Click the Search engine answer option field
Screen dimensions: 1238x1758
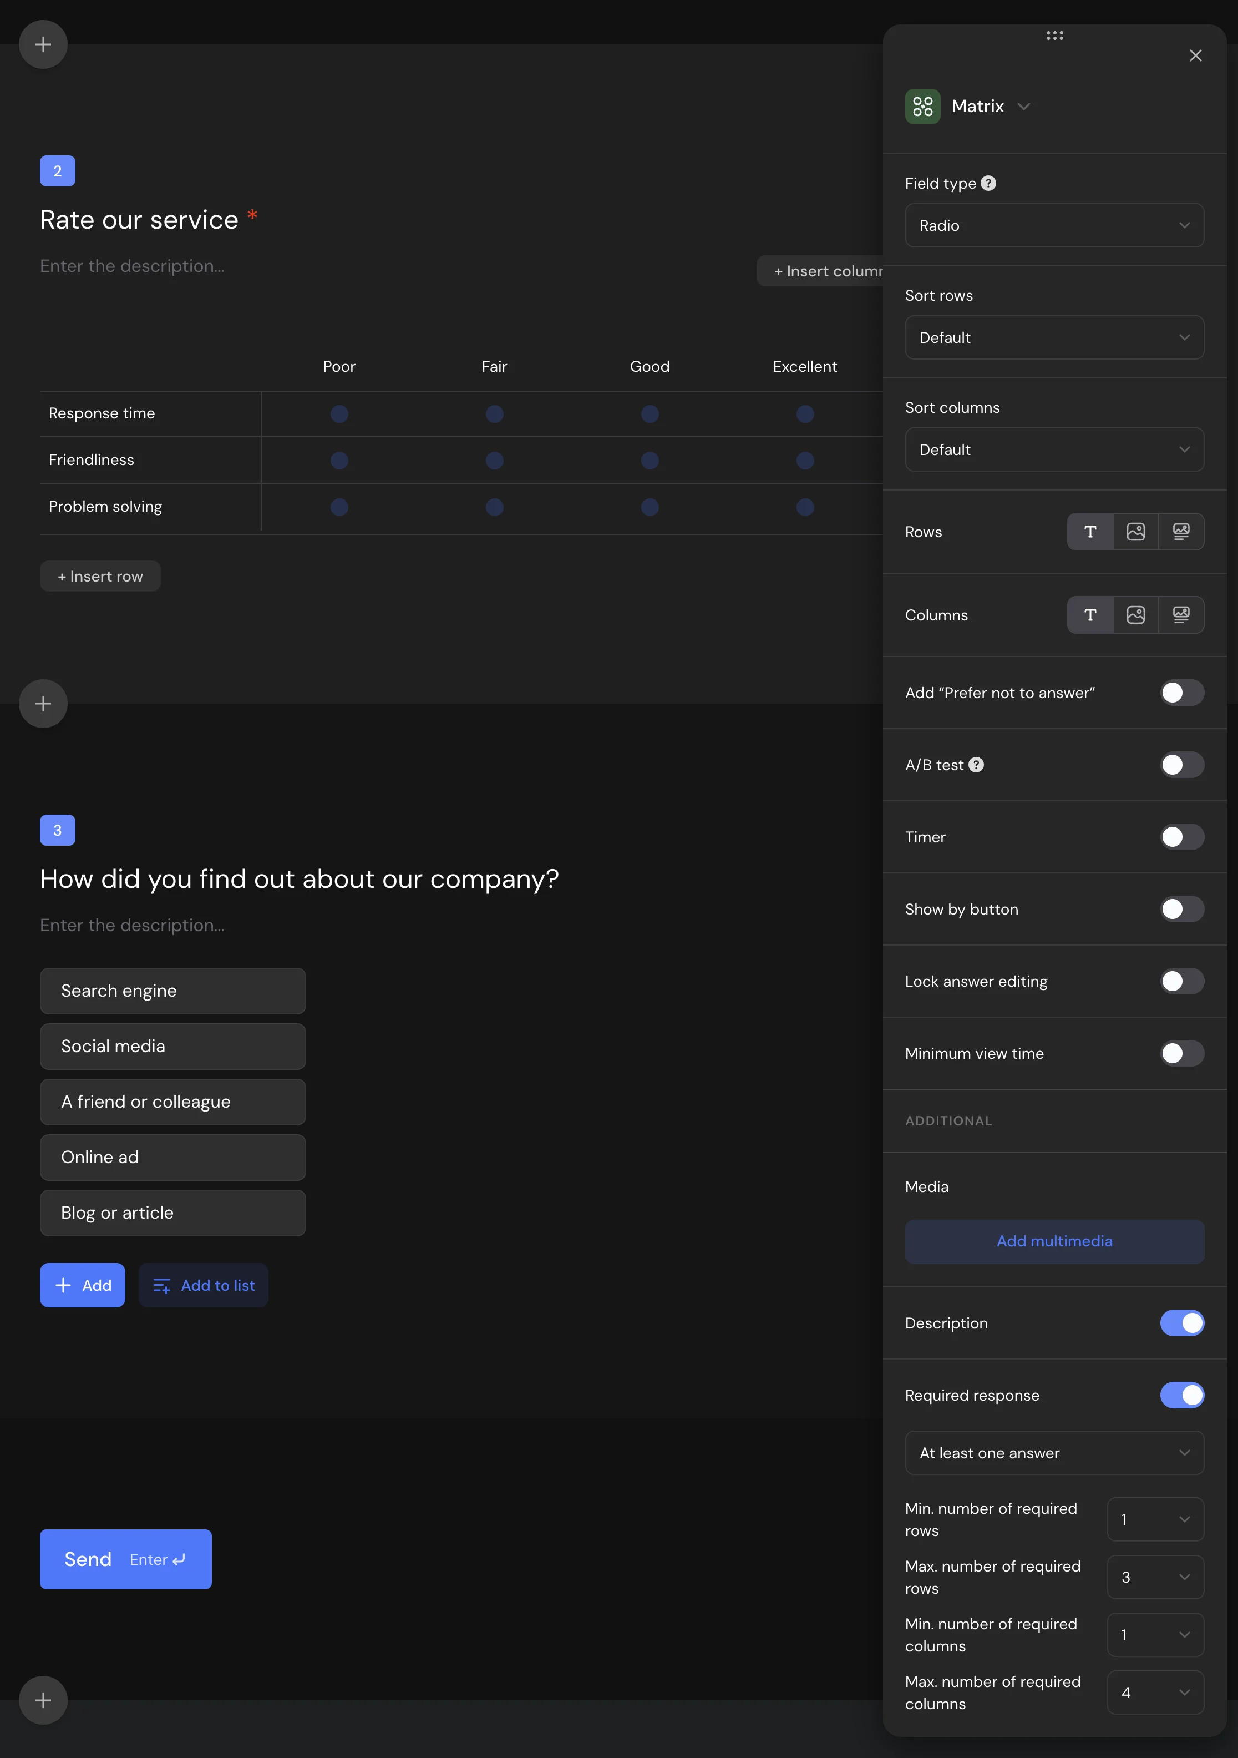point(173,991)
